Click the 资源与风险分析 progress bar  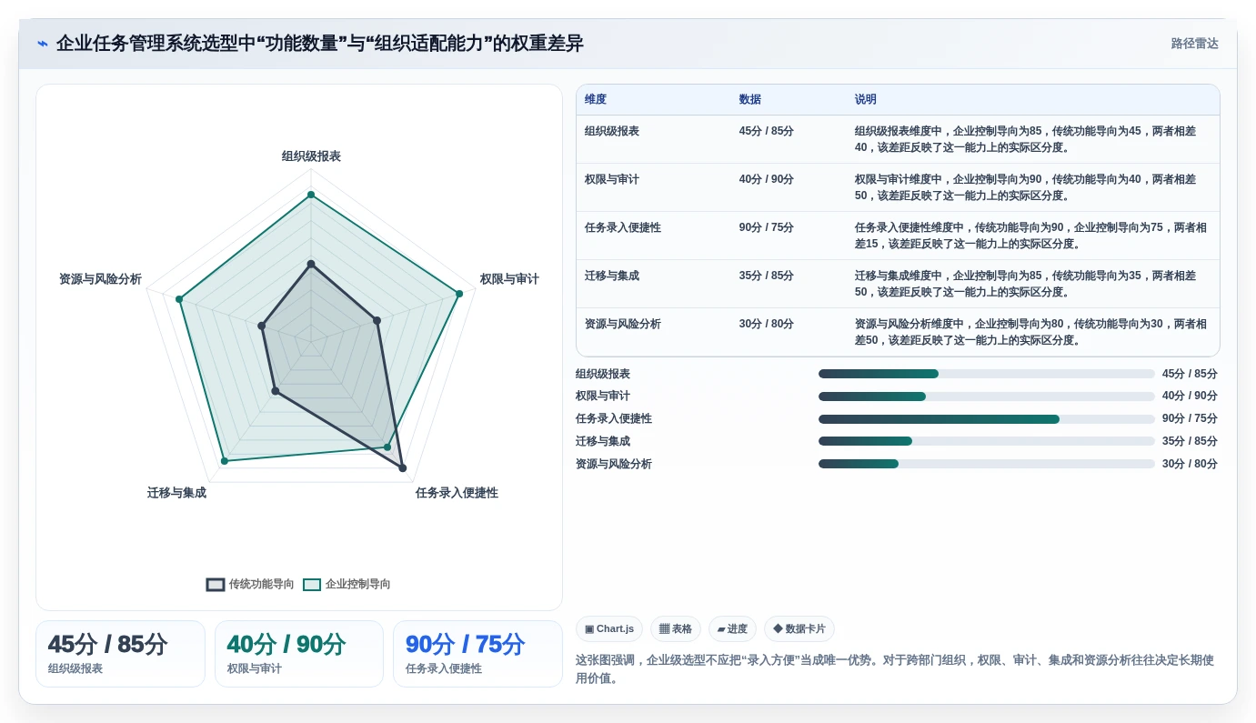[987, 464]
